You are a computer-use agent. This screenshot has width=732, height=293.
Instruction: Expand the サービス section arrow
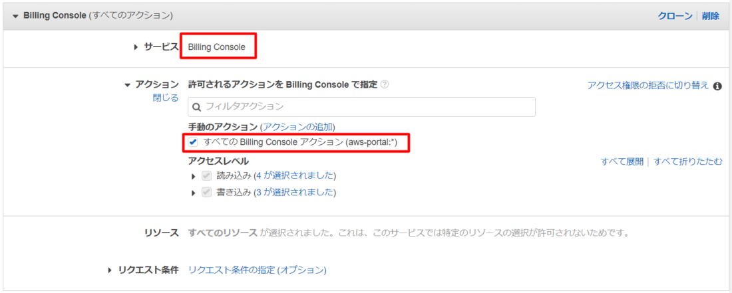click(136, 47)
